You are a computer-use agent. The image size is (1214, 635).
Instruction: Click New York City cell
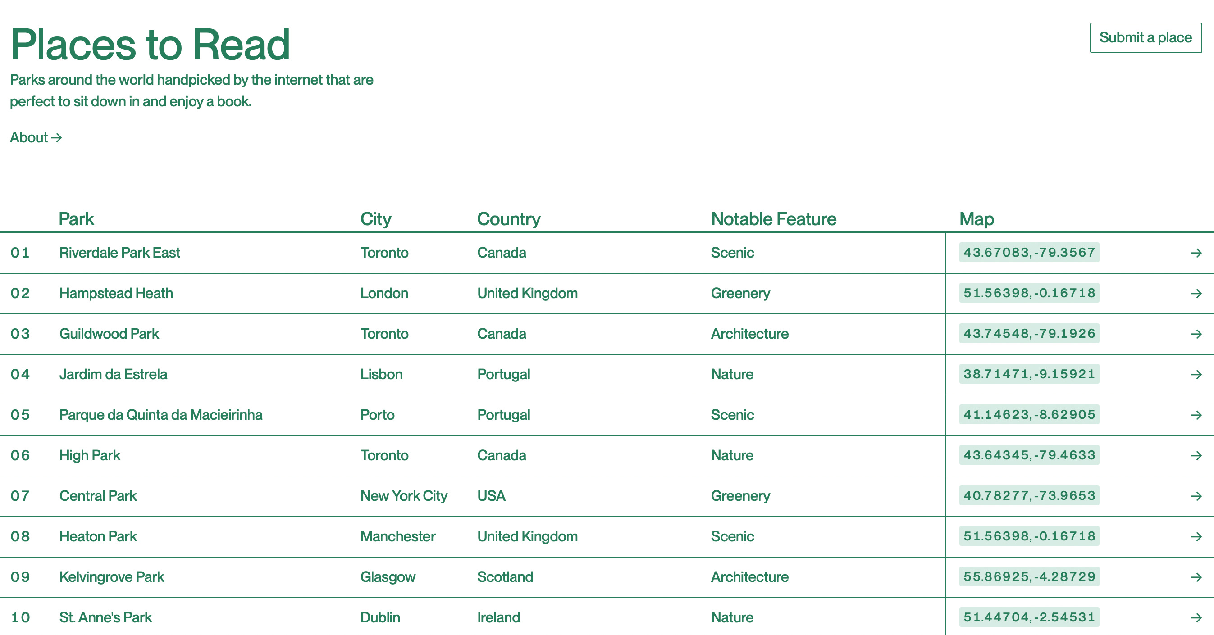tap(404, 496)
